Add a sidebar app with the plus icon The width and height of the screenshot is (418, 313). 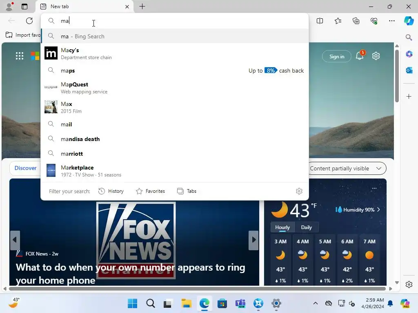(409, 96)
